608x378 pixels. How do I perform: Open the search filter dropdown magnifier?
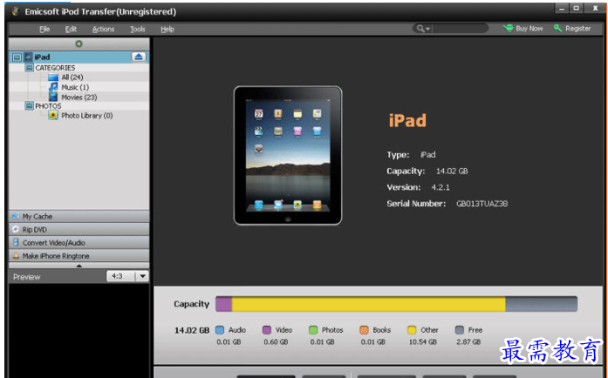pos(423,29)
